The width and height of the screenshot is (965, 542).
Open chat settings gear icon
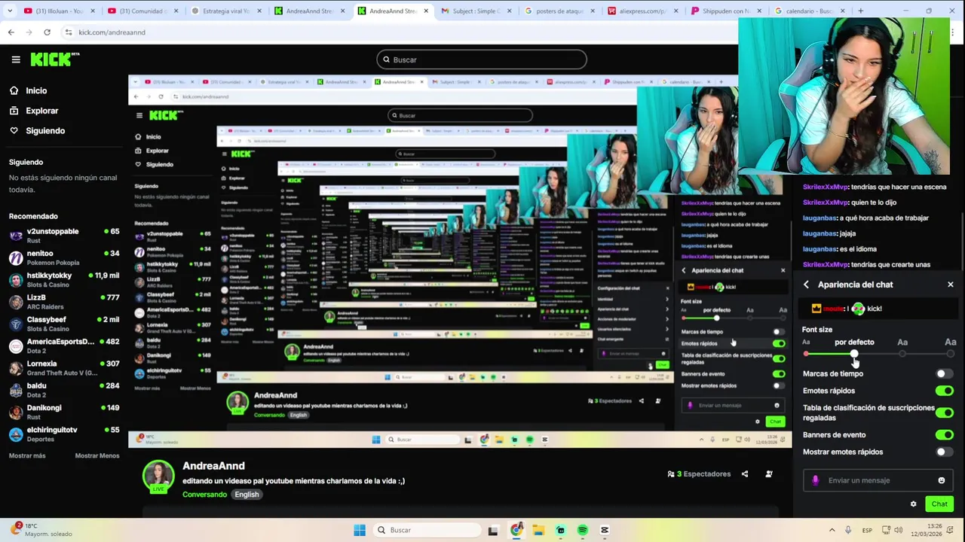coord(914,504)
